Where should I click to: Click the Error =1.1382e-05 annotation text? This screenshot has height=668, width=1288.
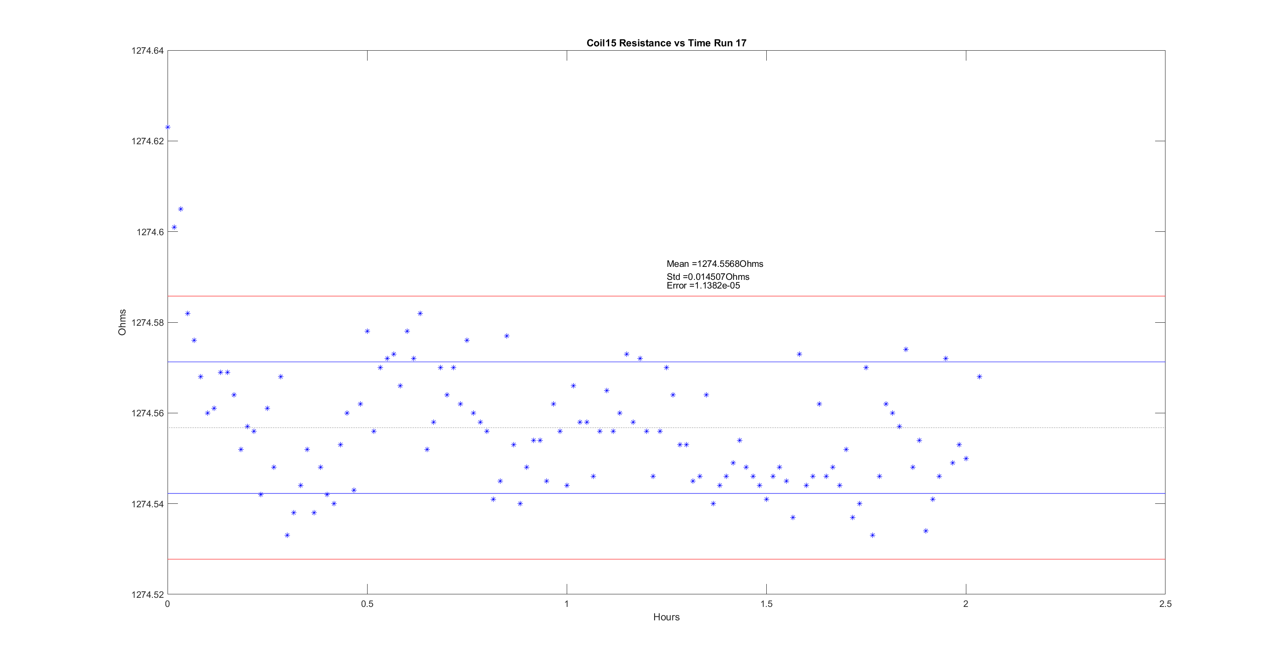pos(703,286)
